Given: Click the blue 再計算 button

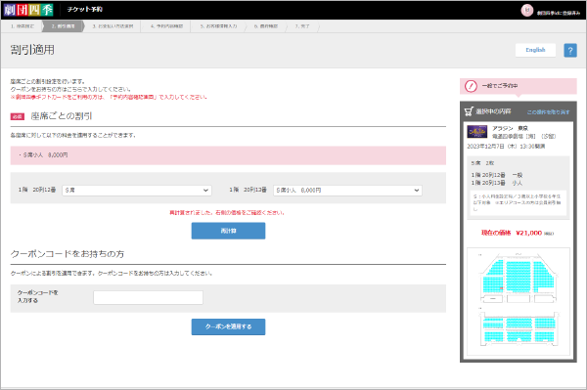Looking at the screenshot, I should (228, 231).
